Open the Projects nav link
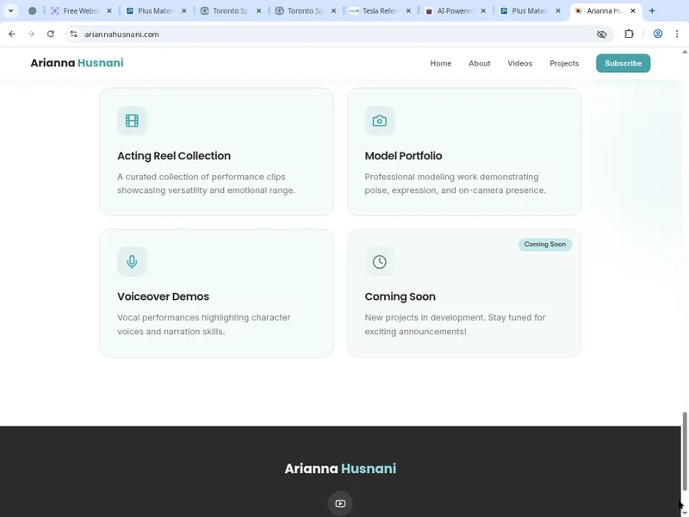 pyautogui.click(x=564, y=63)
